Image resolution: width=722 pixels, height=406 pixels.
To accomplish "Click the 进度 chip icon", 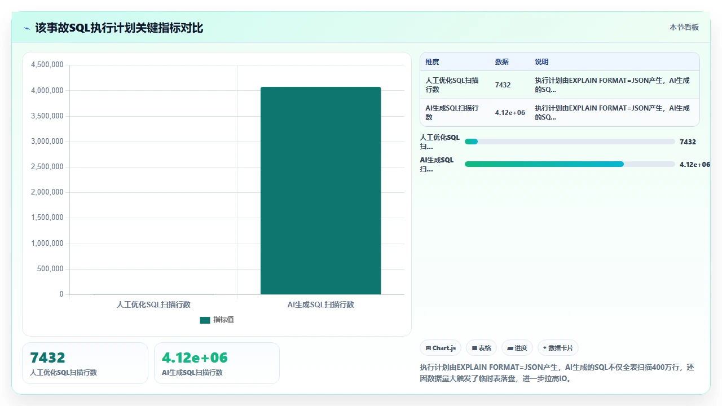I will (510, 348).
